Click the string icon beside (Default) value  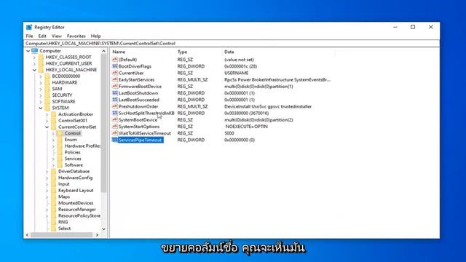[x=115, y=60]
